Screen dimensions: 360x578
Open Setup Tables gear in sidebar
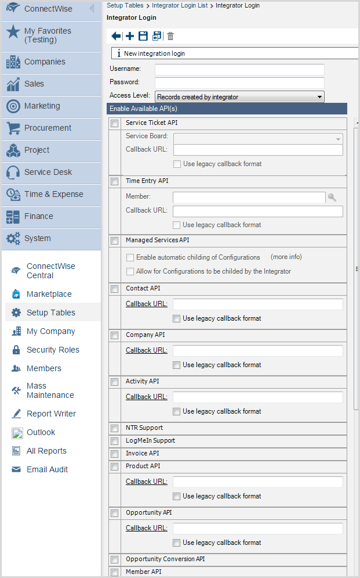point(16,313)
